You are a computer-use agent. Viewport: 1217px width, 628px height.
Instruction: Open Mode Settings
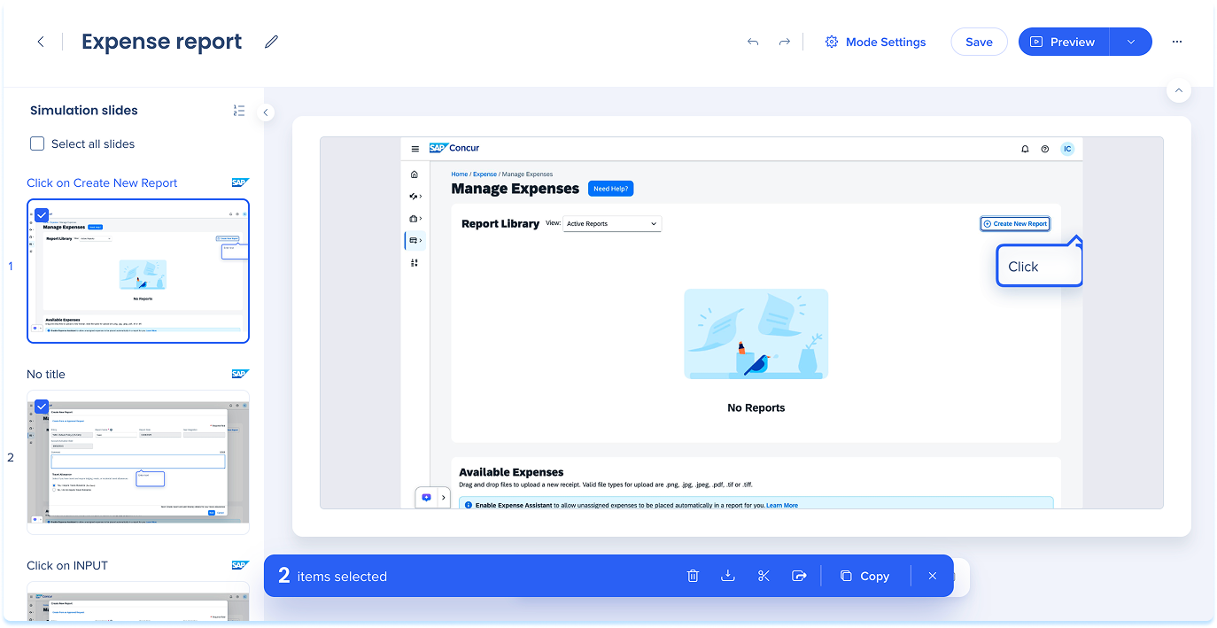(x=875, y=42)
